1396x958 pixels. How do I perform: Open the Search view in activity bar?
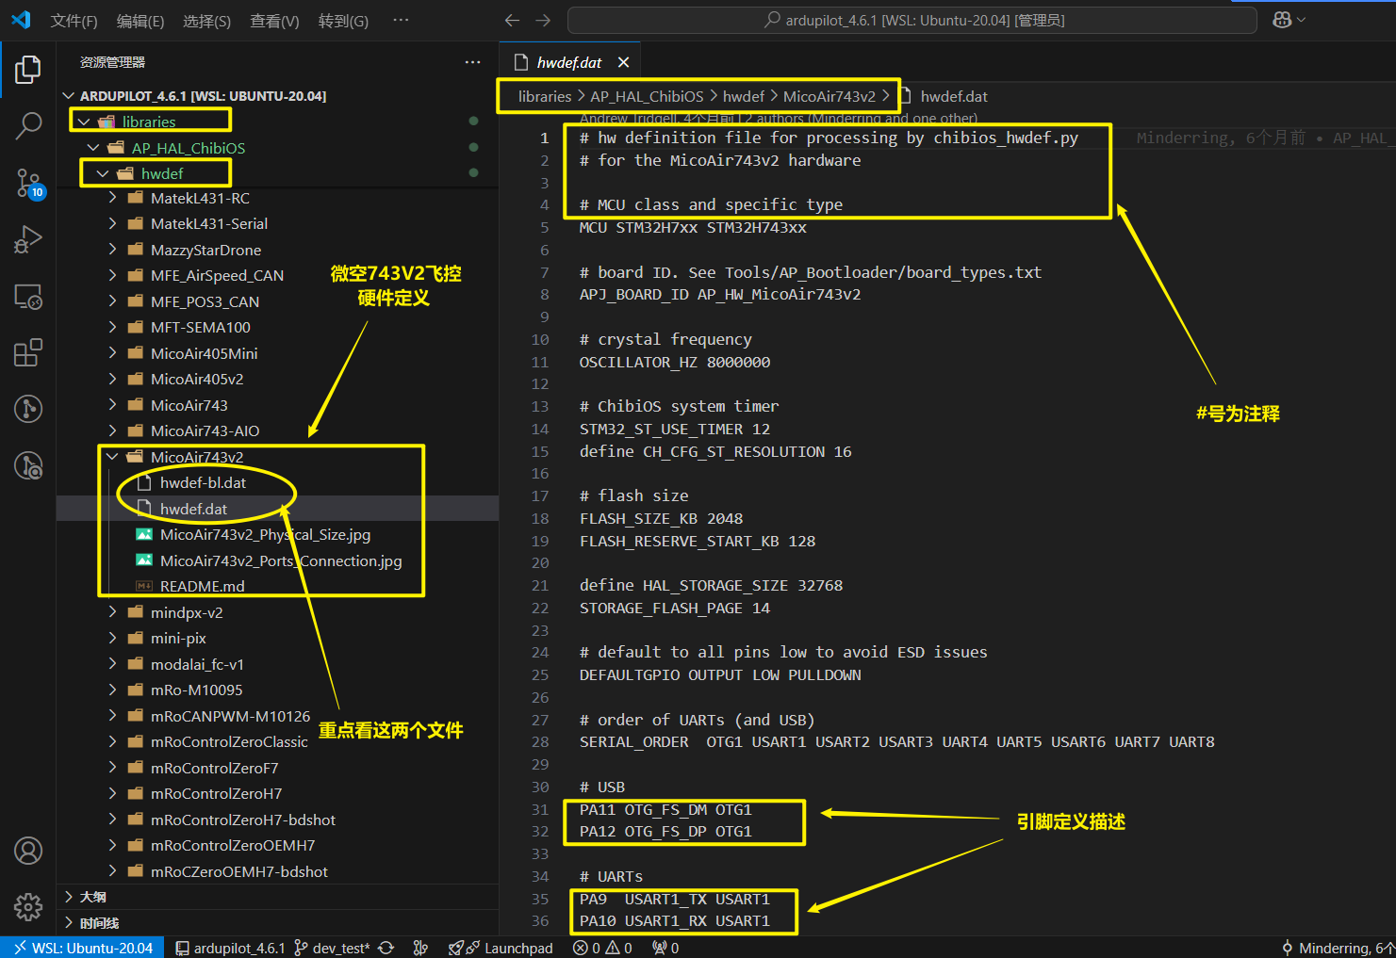(x=28, y=125)
